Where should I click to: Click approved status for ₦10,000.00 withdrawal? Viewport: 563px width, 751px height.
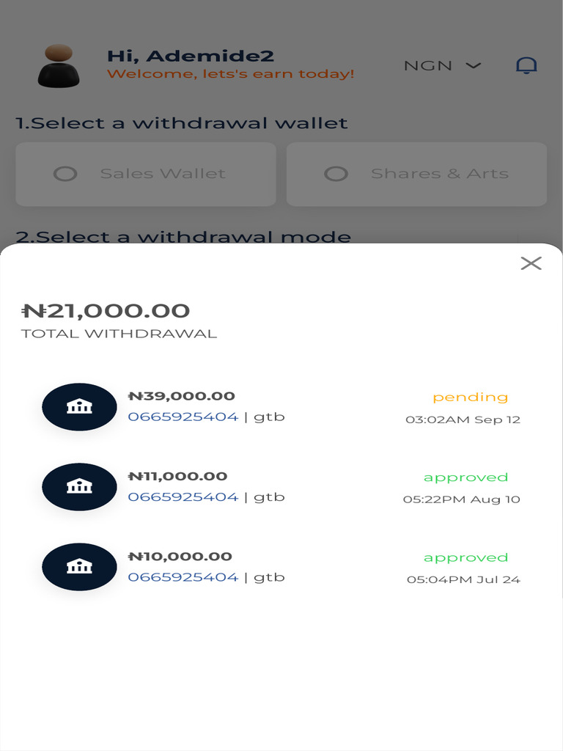pos(466,557)
